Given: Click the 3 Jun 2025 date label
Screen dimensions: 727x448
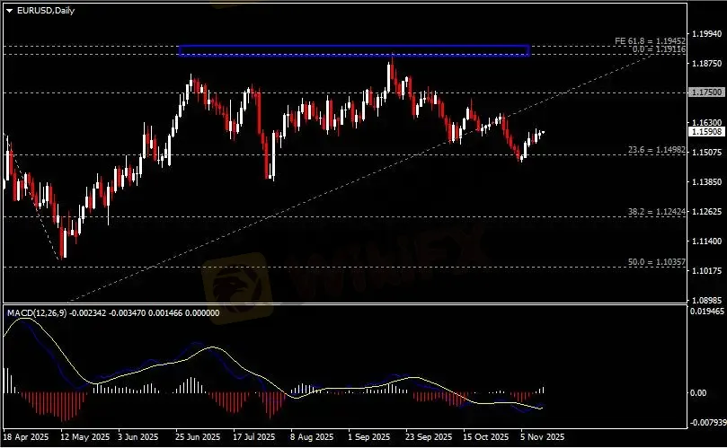Looking at the screenshot, I should pyautogui.click(x=137, y=437).
